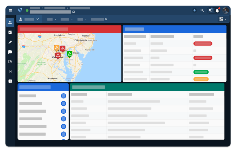Click the Atlantic City label on the map

[x=89, y=50]
